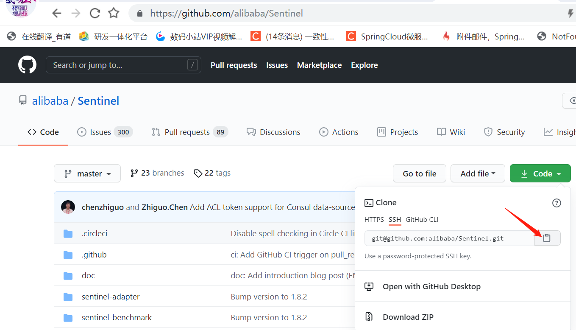This screenshot has width=576, height=330.
Task: Open the sentinel-benchmark folder name
Action: pos(117,318)
